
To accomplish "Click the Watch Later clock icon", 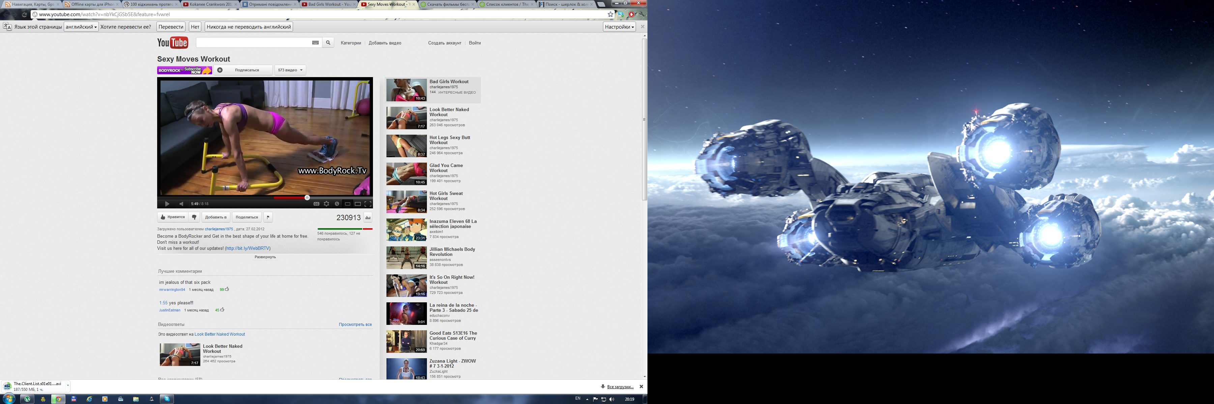I will click(337, 204).
